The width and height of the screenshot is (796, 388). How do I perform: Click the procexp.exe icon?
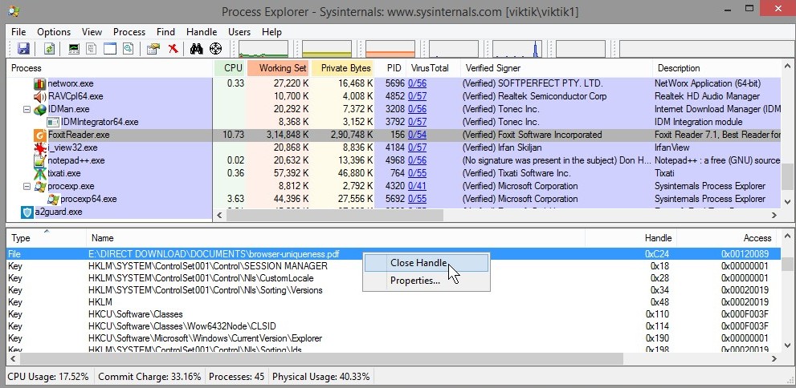(39, 187)
